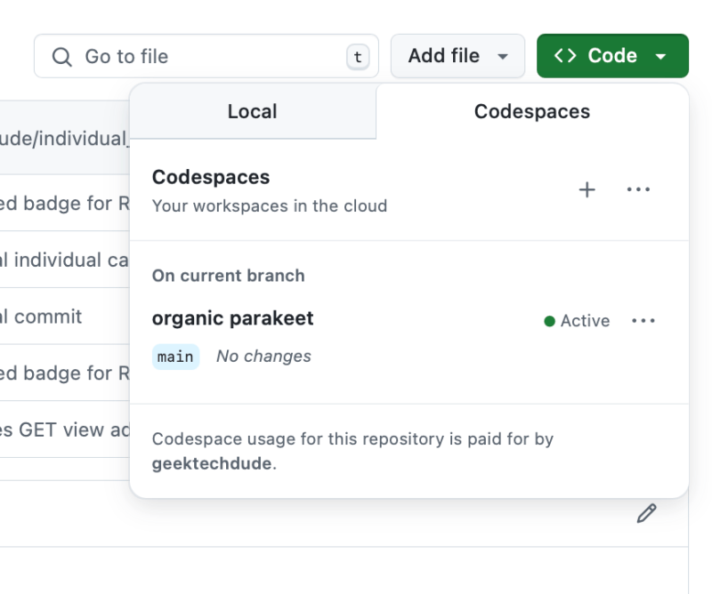Image resolution: width=712 pixels, height=594 pixels.
Task: Open the 'individual ca' commit message
Action: click(x=64, y=260)
